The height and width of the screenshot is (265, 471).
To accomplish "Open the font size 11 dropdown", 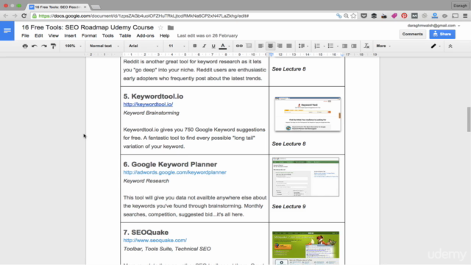I will (177, 46).
